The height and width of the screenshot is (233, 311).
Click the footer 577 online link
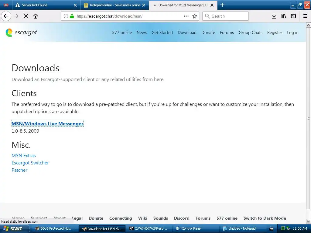click(227, 218)
